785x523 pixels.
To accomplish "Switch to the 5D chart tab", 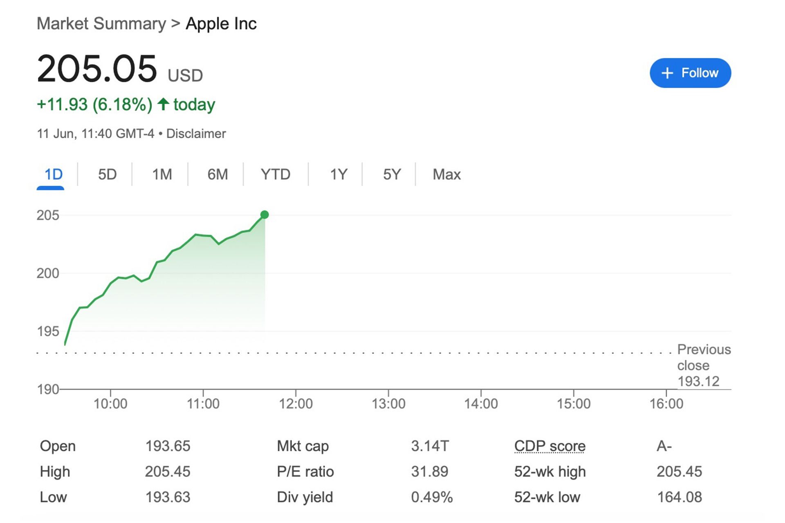I will pyautogui.click(x=107, y=174).
